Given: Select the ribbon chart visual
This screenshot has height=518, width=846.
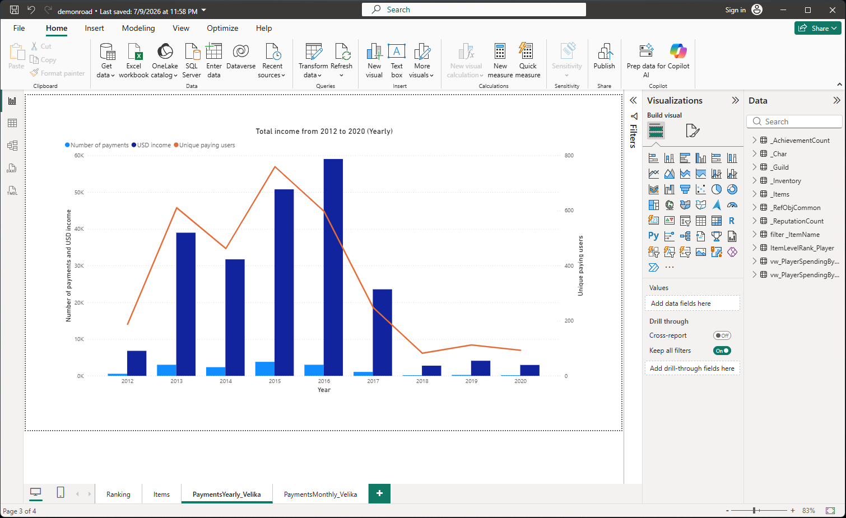Looking at the screenshot, I should click(x=653, y=189).
